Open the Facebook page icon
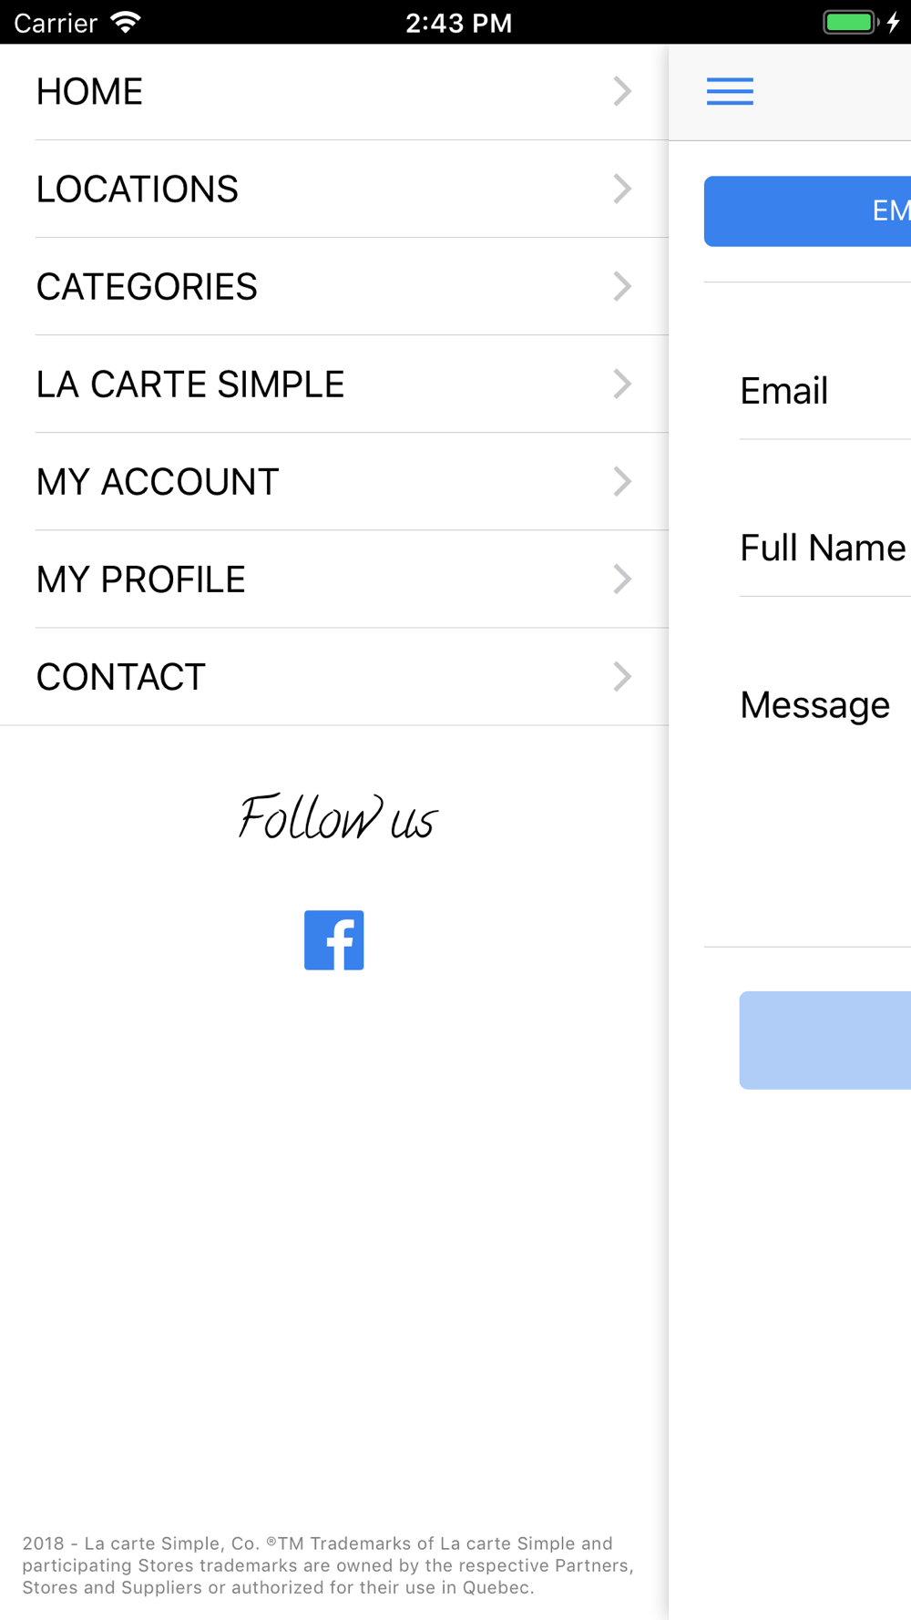Screen dimensions: 911x1620 (x=333, y=939)
